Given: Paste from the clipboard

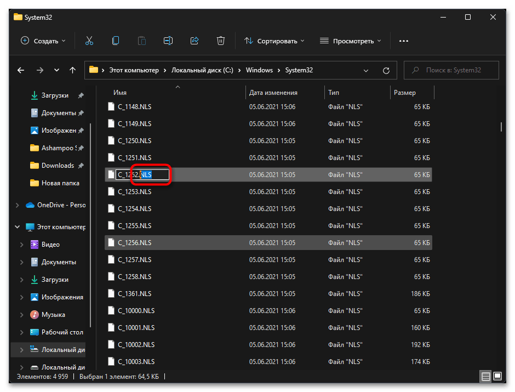Looking at the screenshot, I should coord(142,41).
